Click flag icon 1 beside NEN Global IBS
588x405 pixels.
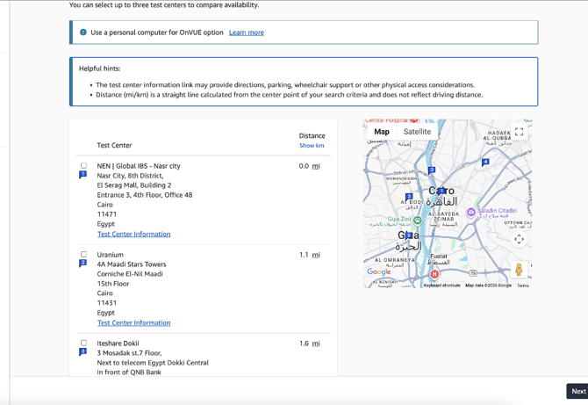(82, 175)
